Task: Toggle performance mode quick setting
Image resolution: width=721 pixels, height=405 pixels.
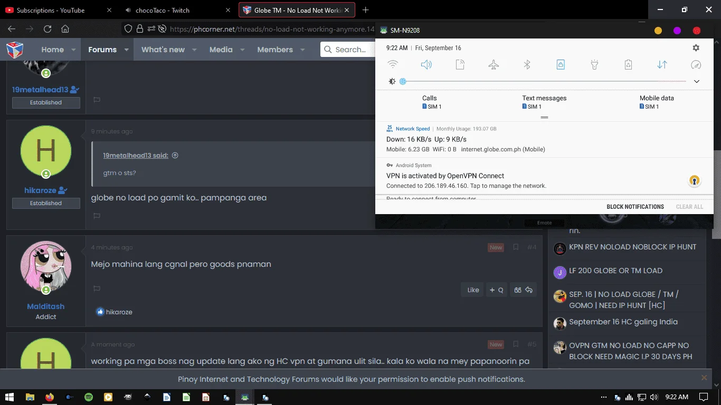Action: click(696, 65)
